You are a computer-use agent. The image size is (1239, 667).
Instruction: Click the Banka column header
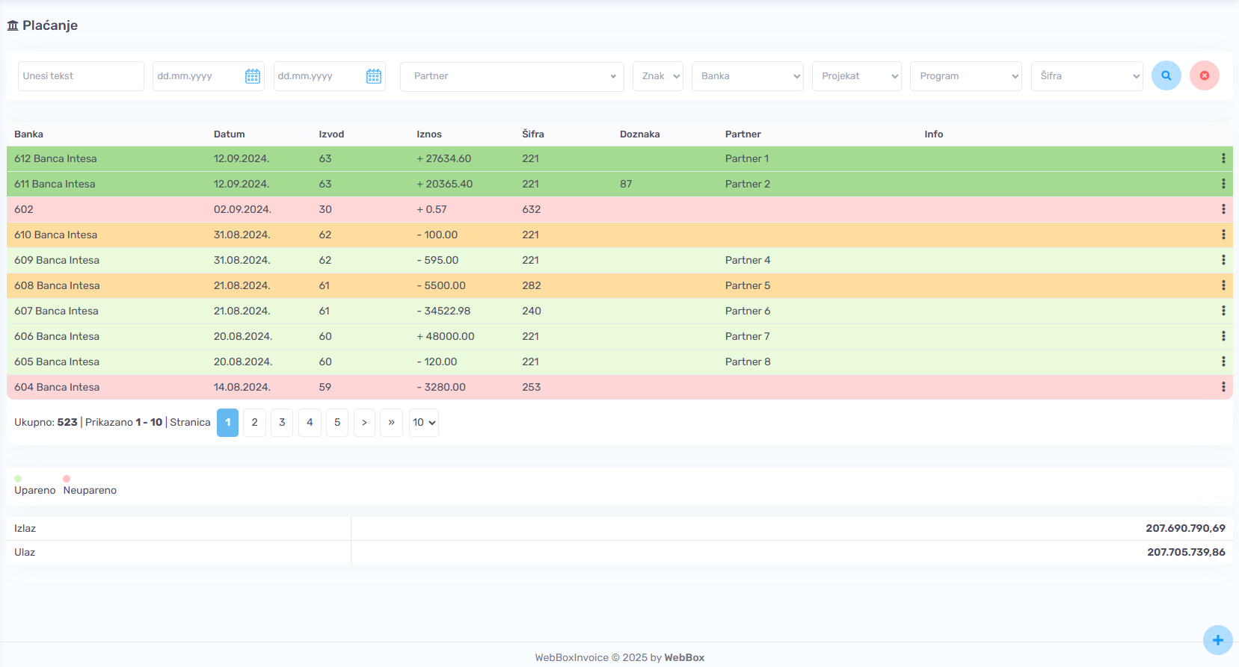[28, 134]
